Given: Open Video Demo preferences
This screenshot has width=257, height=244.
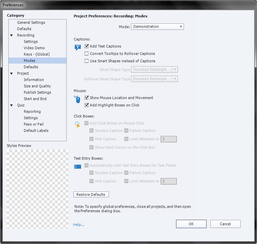Looking at the screenshot, I should [34, 48].
